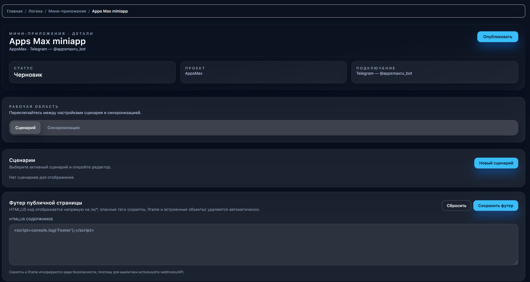Switch to the Синхронизация tab

tap(63, 128)
